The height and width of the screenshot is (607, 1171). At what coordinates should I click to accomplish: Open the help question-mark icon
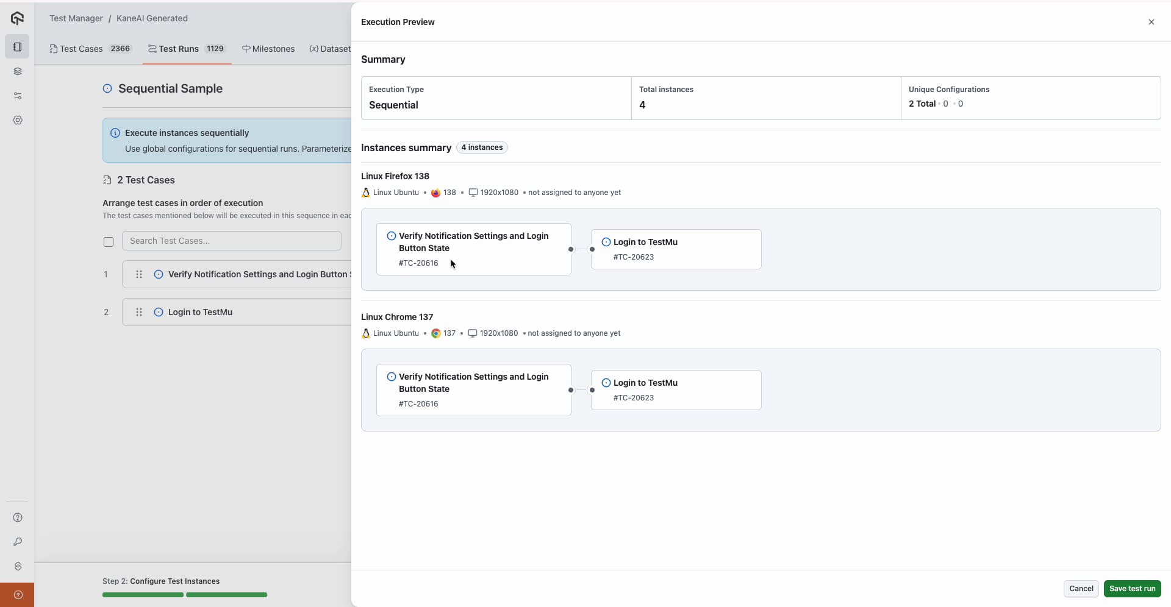click(17, 517)
